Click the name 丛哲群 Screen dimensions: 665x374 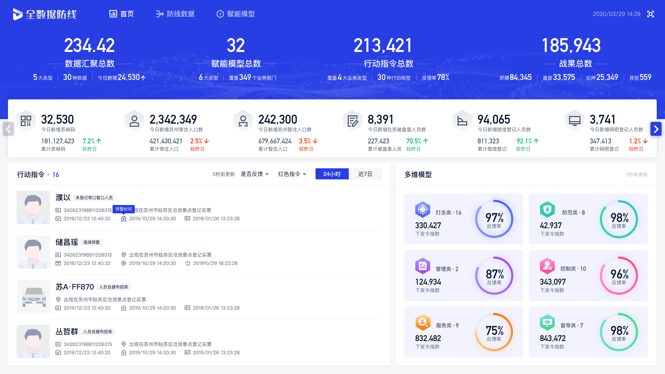pos(67,332)
